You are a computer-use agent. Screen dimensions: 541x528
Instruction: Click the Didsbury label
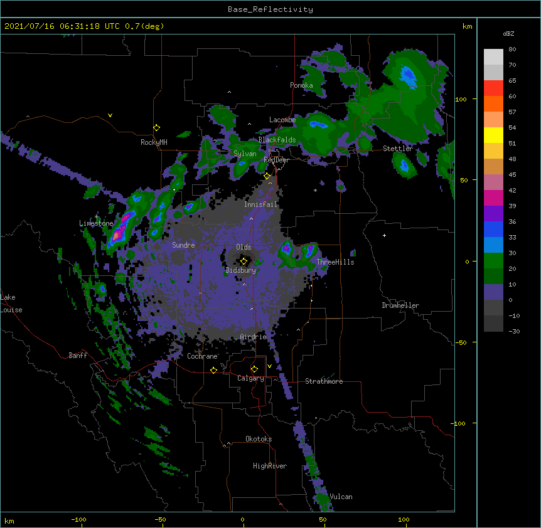tap(241, 270)
